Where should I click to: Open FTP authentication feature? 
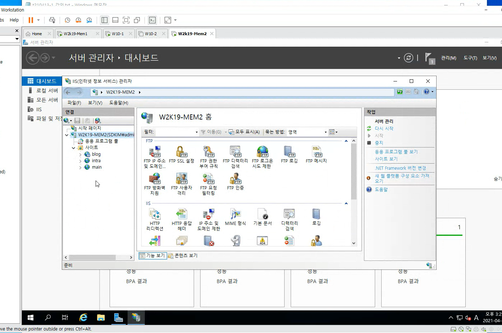coord(235,181)
